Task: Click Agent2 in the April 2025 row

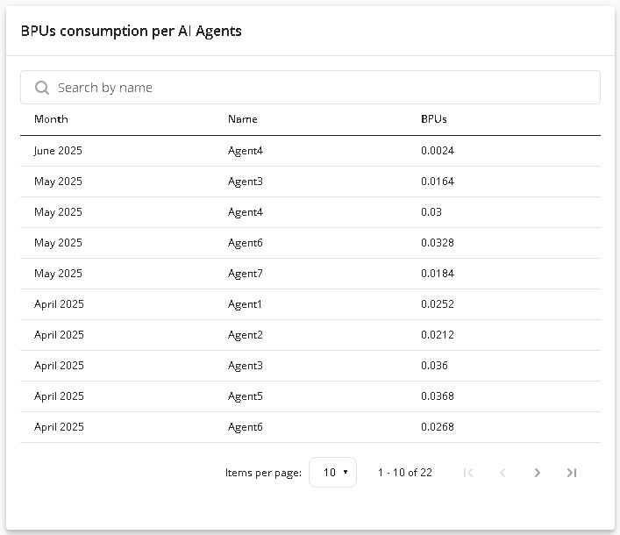Action: pyautogui.click(x=246, y=335)
